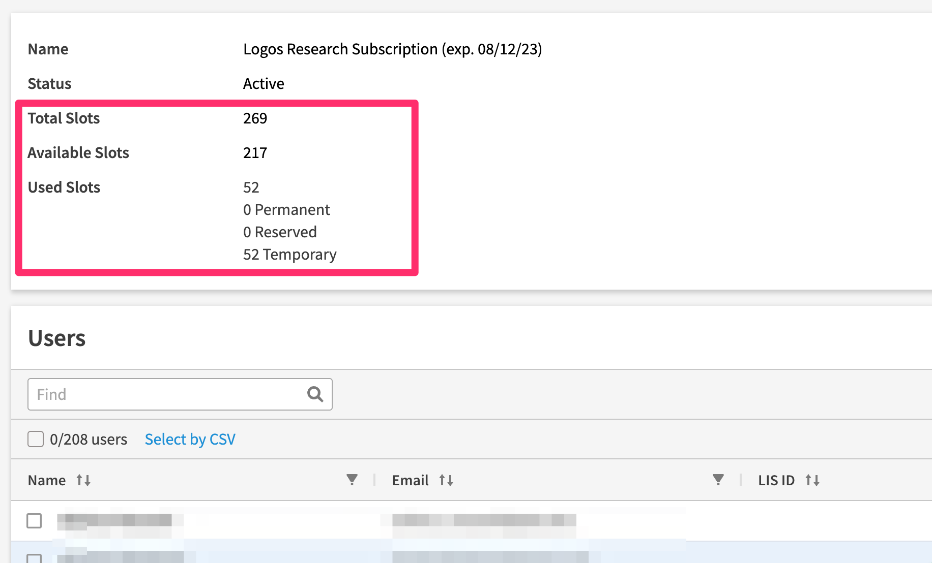Click the 0/208 users count label
Image resolution: width=932 pixels, height=563 pixels.
pos(89,440)
